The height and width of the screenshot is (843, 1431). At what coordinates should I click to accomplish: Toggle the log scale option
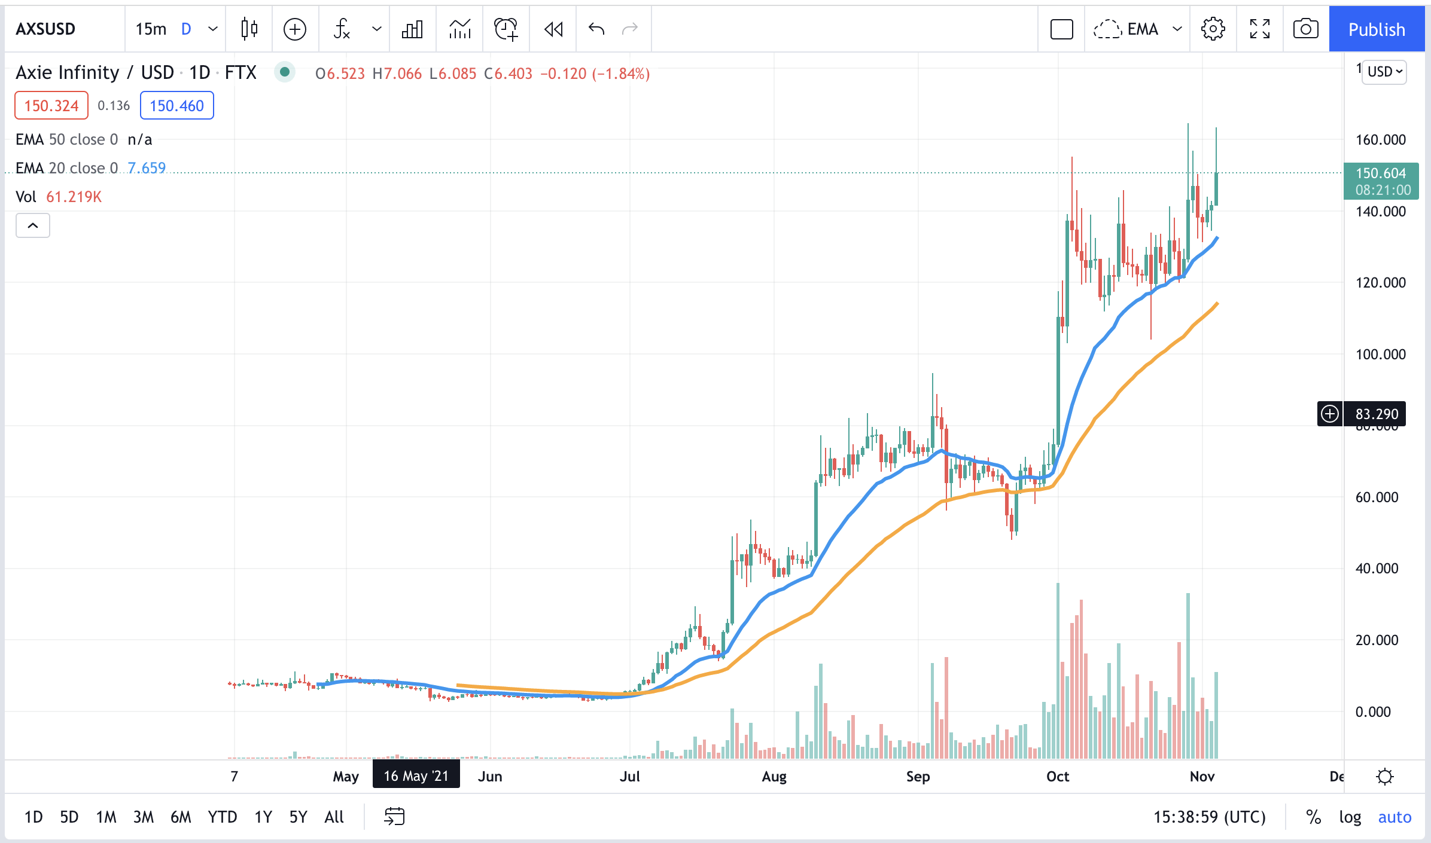pos(1350,817)
